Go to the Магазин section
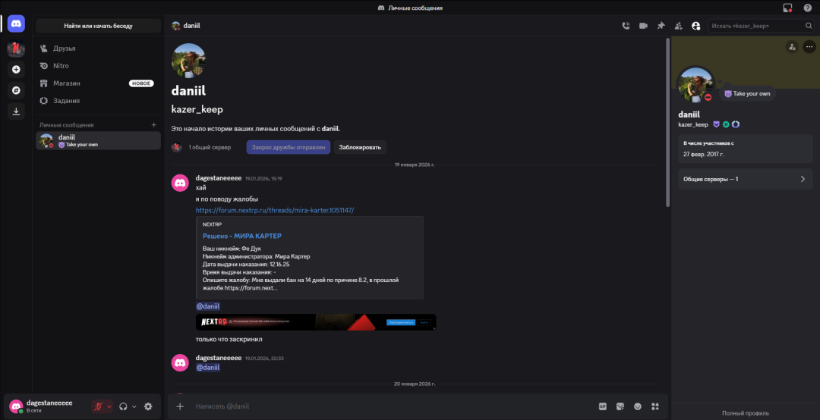 tap(67, 83)
